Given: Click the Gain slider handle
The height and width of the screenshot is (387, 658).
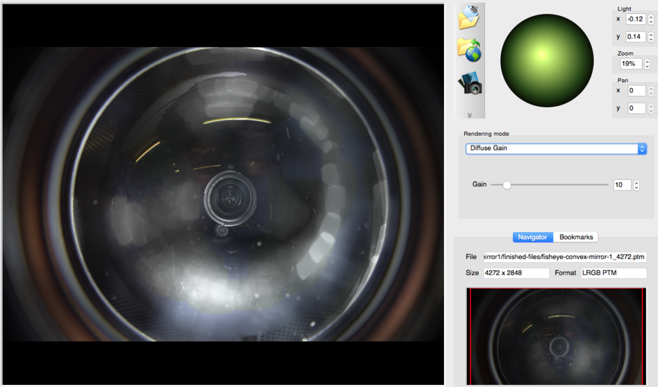Looking at the screenshot, I should pos(507,185).
